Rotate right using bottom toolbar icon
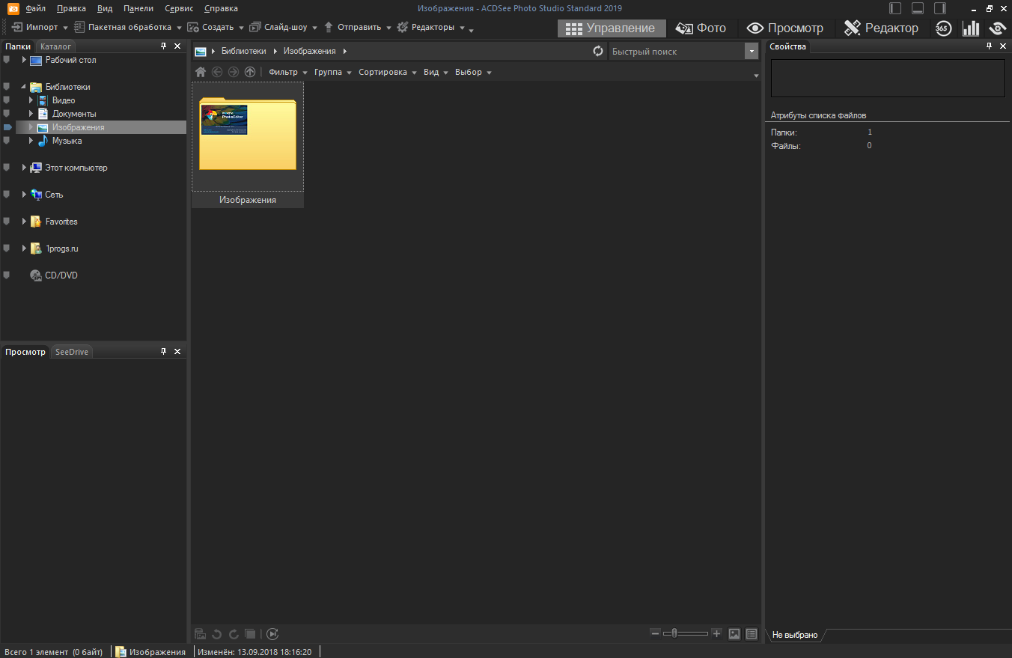Image resolution: width=1012 pixels, height=658 pixels. pos(234,633)
